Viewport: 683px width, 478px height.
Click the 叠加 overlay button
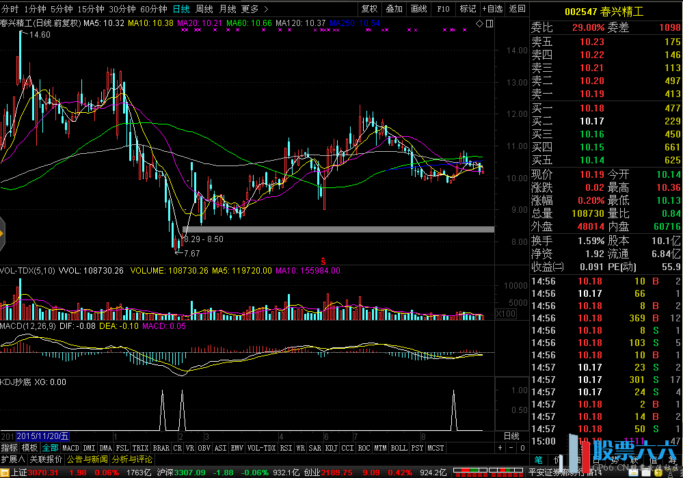coord(394,9)
